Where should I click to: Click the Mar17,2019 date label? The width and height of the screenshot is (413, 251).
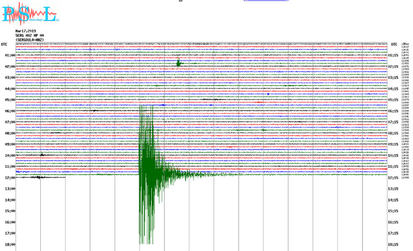click(26, 31)
